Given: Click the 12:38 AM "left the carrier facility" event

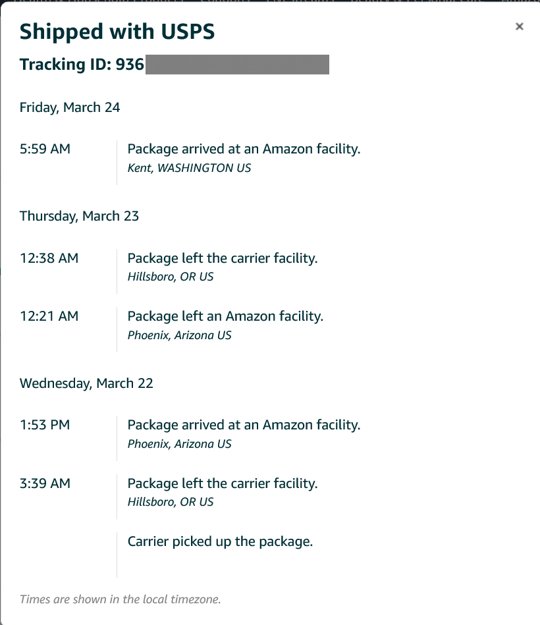Looking at the screenshot, I should (223, 258).
